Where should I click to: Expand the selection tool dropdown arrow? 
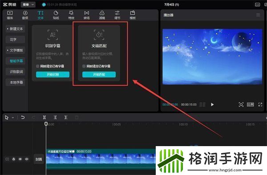click(13, 118)
